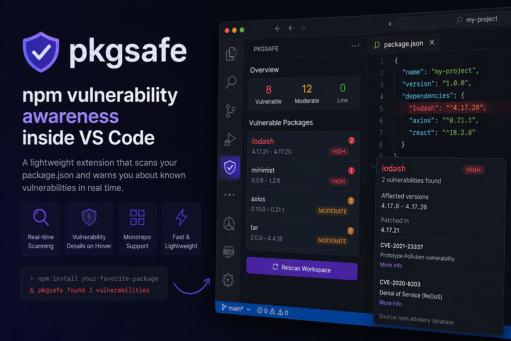Click the search icon beside my-project
The height and width of the screenshot is (341, 511).
click(459, 20)
